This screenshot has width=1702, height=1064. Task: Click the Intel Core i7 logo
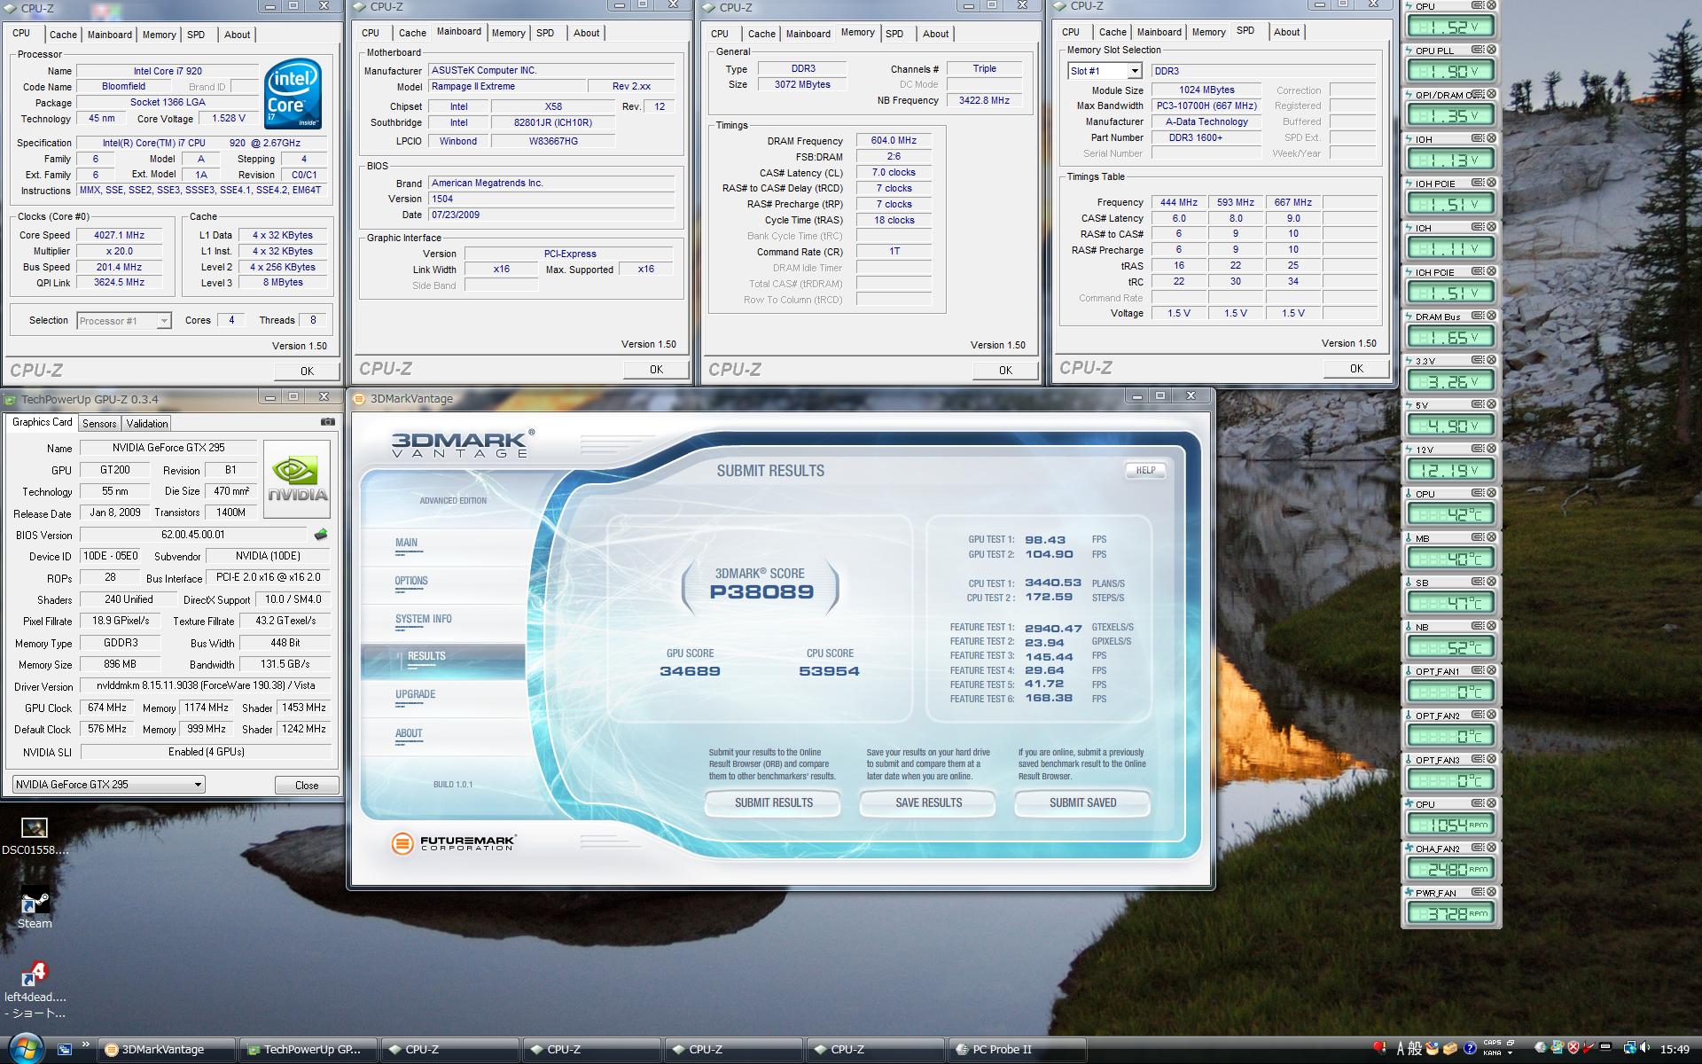click(x=293, y=94)
